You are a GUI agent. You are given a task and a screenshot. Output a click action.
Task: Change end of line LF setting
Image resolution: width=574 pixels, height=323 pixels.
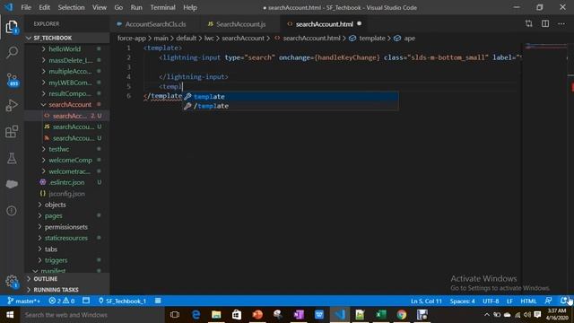pos(509,301)
